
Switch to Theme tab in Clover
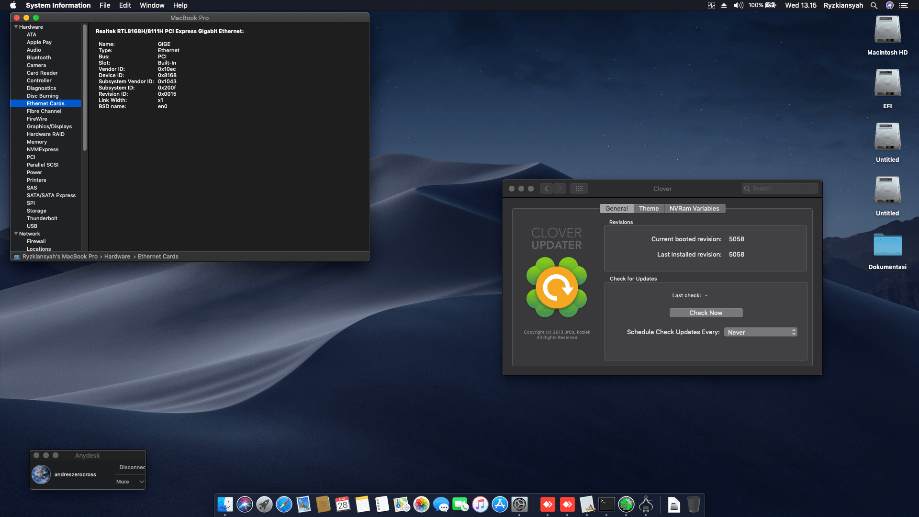pos(649,208)
